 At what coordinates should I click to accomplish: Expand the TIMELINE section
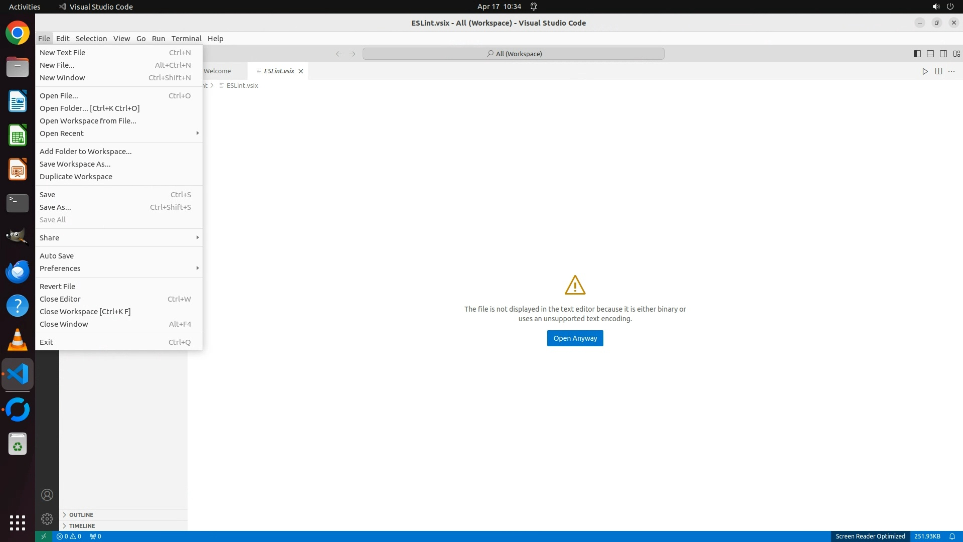point(82,526)
